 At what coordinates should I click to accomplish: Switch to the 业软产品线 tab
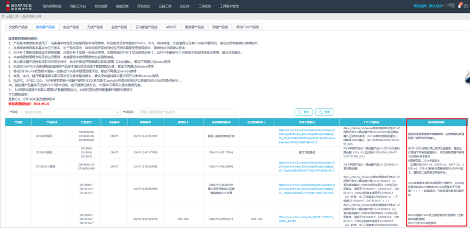pyautogui.click(x=119, y=27)
